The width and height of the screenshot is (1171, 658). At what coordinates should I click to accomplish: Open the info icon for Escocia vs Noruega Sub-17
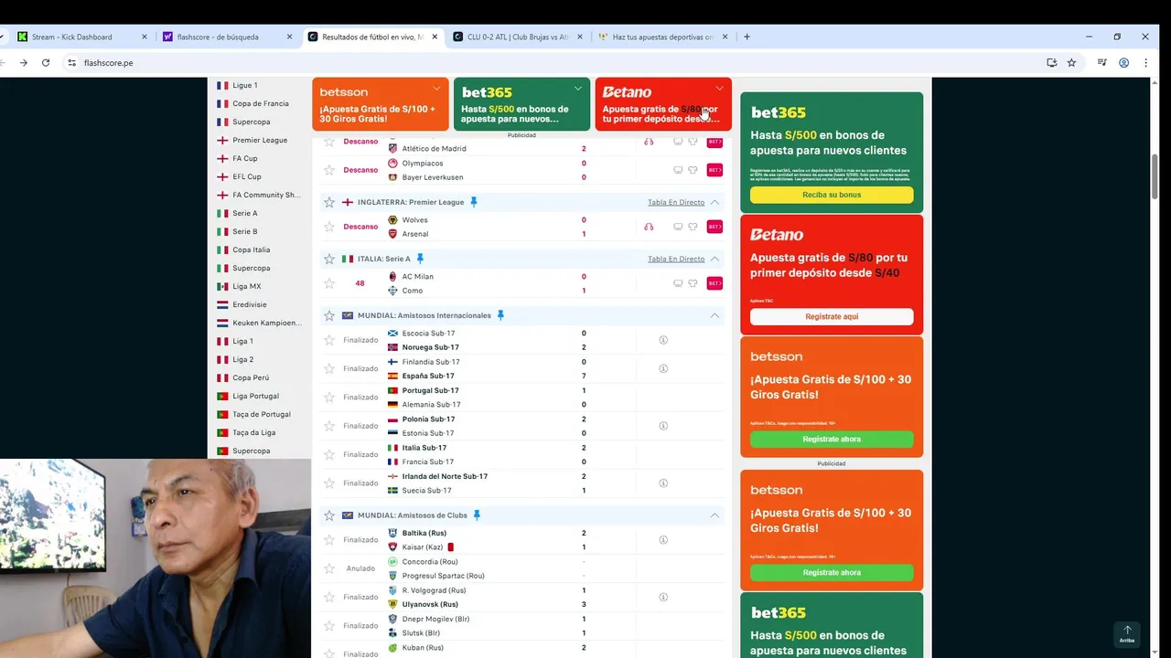tap(663, 340)
